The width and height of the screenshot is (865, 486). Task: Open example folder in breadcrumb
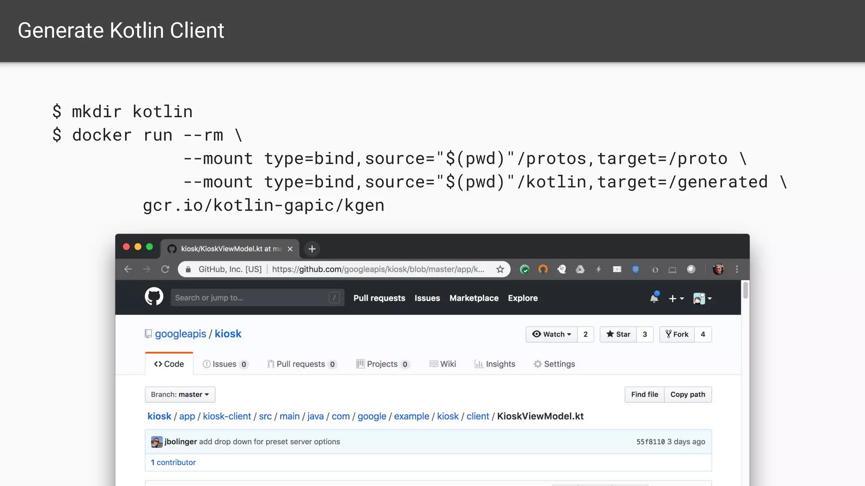(x=411, y=416)
